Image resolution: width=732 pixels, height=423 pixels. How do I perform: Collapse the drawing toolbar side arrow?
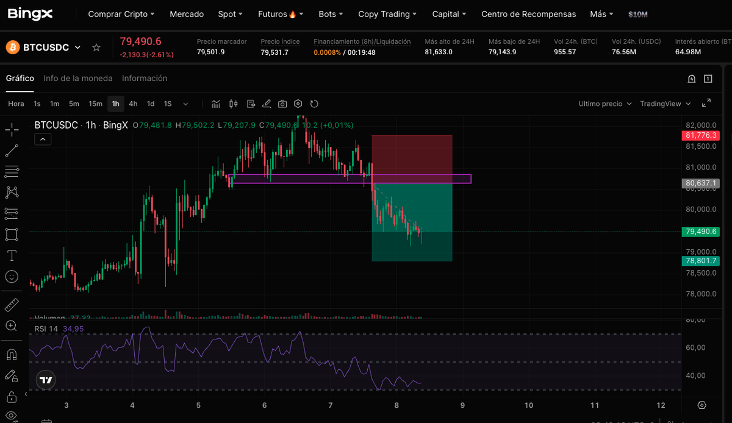coord(26,394)
